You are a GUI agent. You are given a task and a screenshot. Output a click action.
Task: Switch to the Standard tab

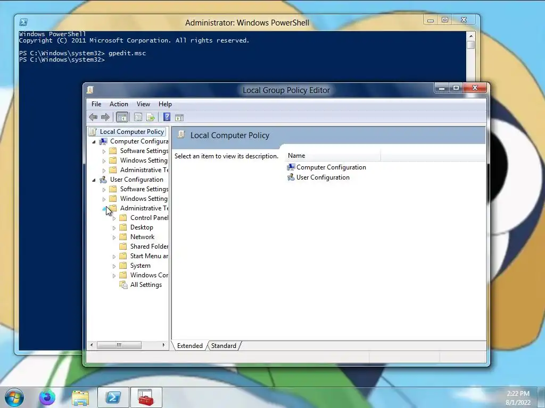224,346
